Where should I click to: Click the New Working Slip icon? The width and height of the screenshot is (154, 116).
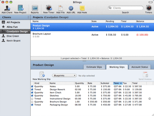tap(42, 74)
